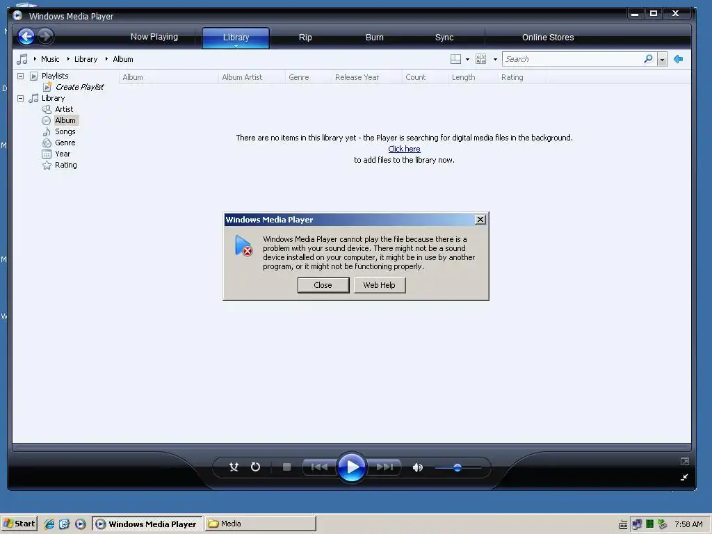Switch to the Burn tab
This screenshot has height=534, width=712.
click(375, 38)
